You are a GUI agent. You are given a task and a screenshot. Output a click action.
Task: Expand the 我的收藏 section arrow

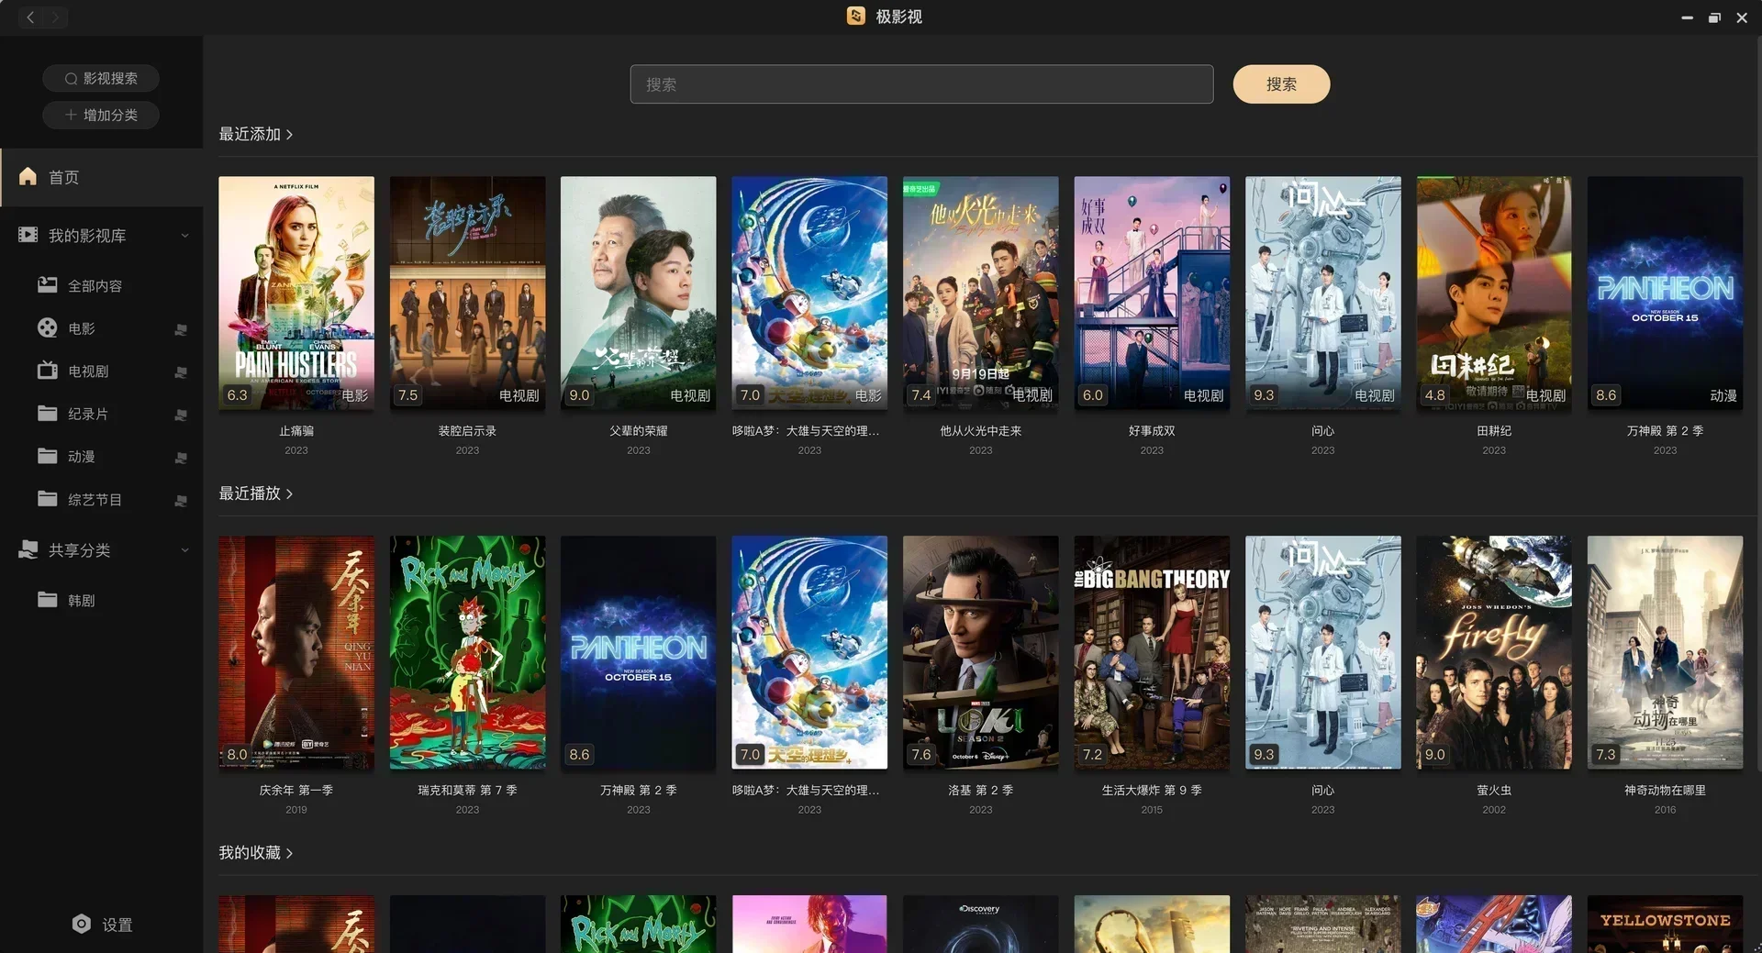[x=289, y=854]
